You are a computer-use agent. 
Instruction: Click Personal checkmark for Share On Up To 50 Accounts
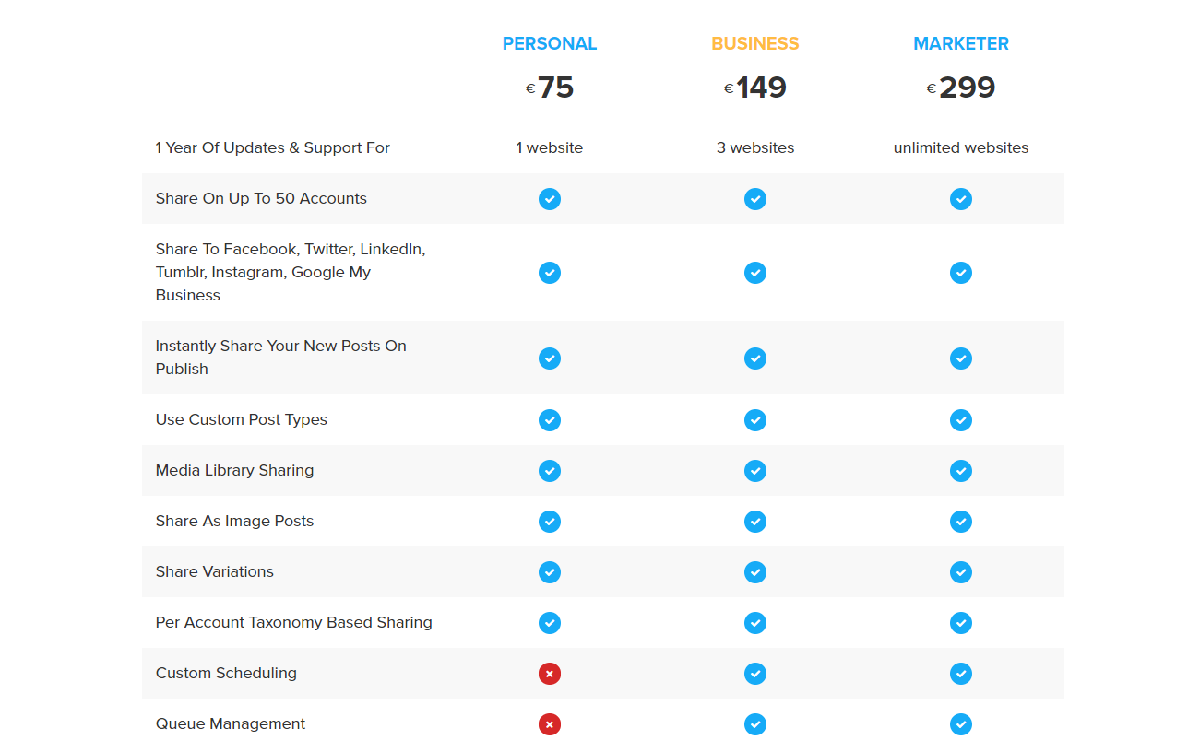click(x=550, y=199)
